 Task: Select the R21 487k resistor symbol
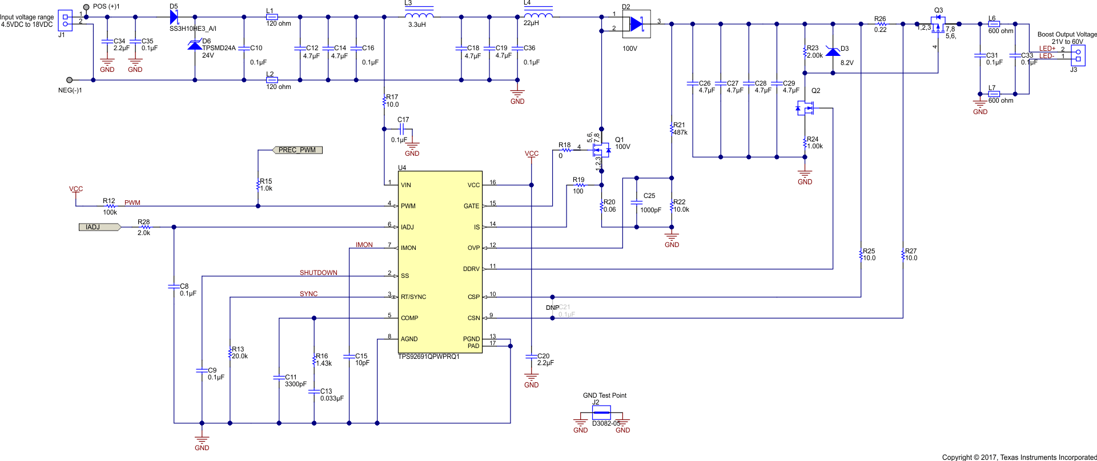[x=672, y=129]
